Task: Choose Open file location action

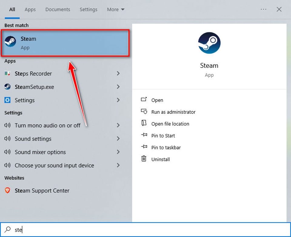Action: [x=170, y=124]
